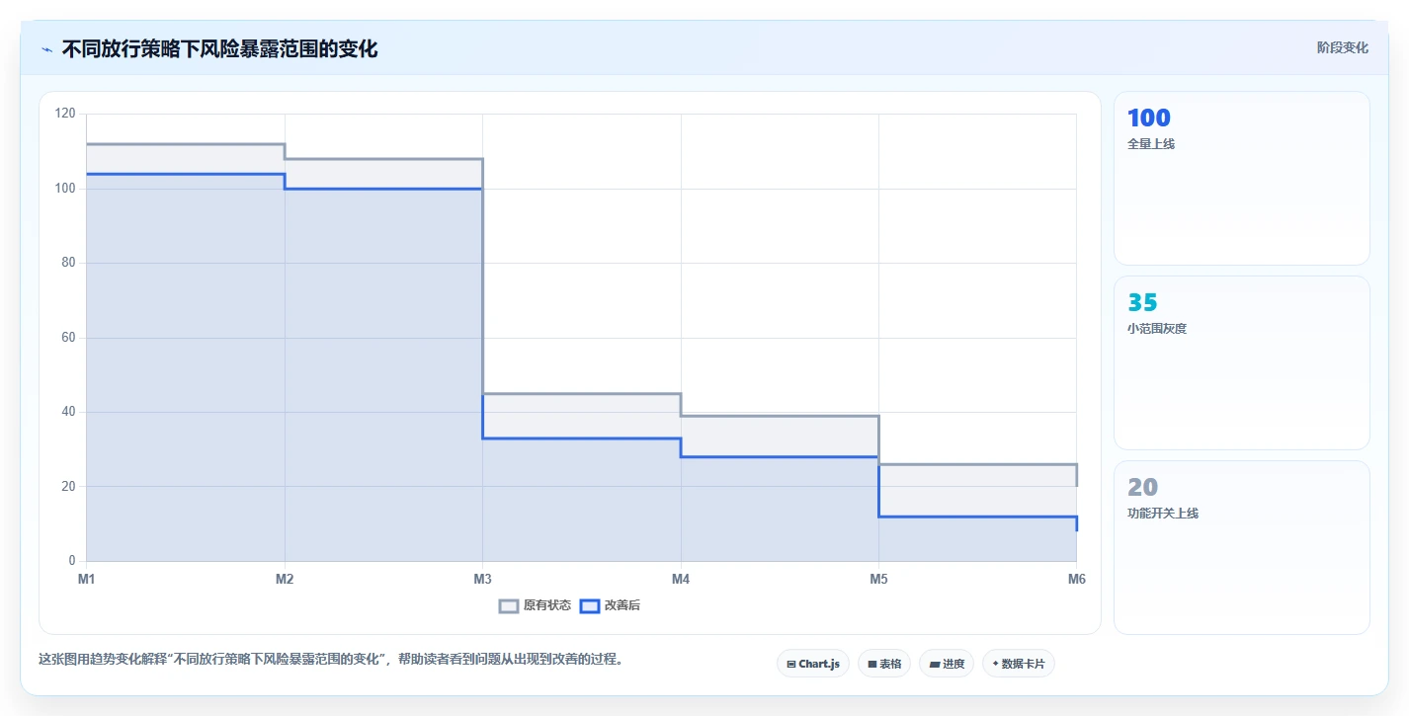Click the blue 改善后 legend swatch

pos(590,605)
